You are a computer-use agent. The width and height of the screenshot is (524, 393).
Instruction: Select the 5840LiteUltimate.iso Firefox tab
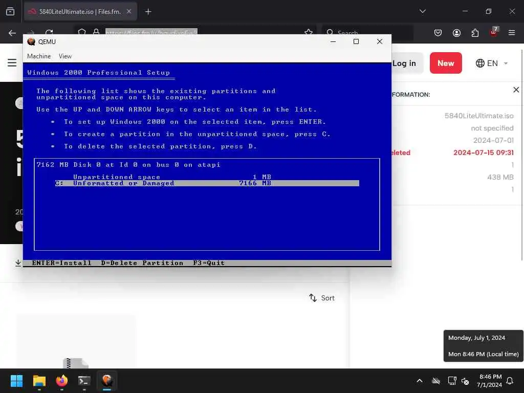[80, 12]
